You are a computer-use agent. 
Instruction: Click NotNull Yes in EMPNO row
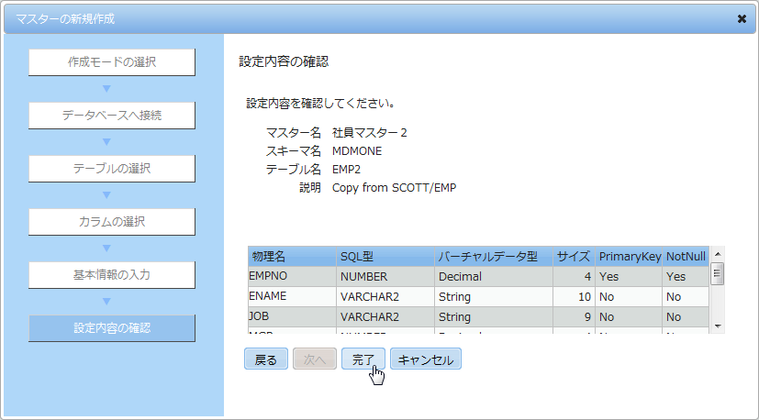point(686,276)
